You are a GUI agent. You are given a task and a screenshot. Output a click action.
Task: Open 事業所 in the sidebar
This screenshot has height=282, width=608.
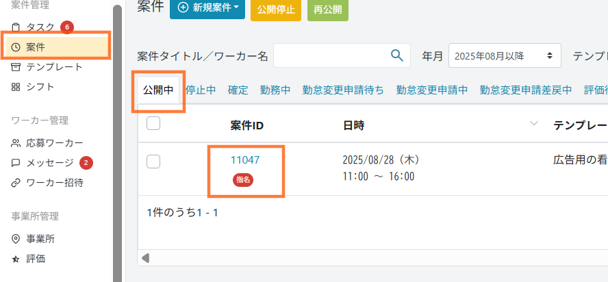pos(40,239)
